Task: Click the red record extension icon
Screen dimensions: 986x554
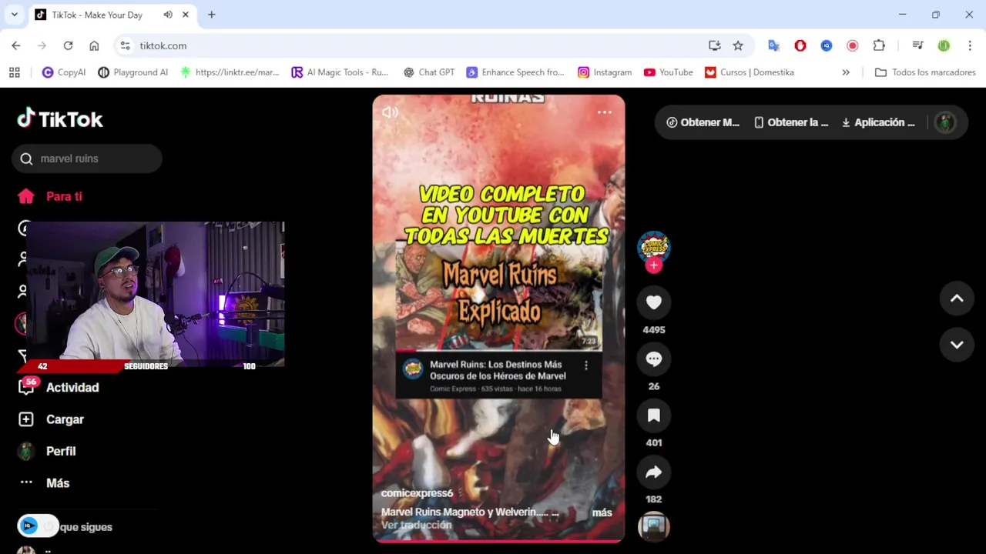Action: [x=853, y=45]
